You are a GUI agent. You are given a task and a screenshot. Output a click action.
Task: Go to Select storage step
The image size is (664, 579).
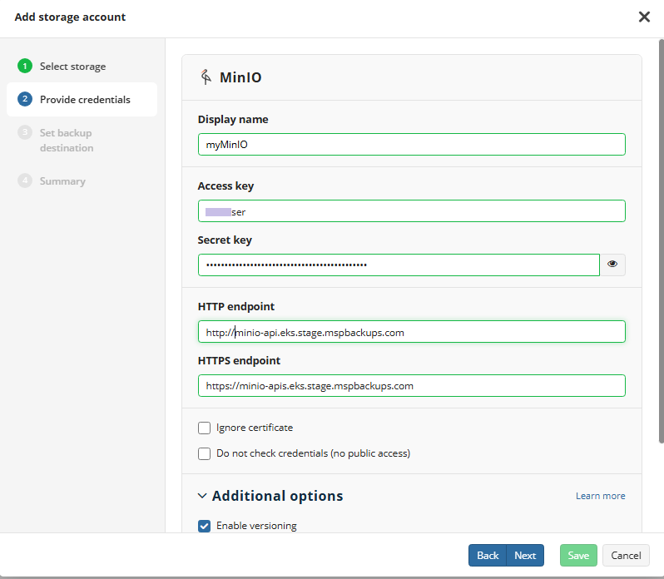pos(72,67)
